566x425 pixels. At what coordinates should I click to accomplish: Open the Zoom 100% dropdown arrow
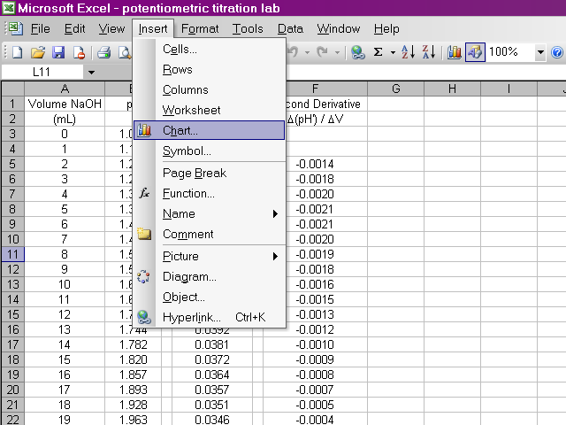click(x=540, y=52)
